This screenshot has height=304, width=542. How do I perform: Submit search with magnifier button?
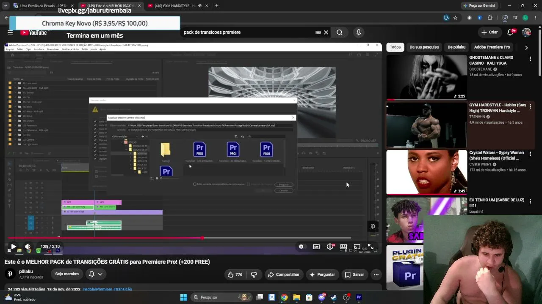[340, 32]
